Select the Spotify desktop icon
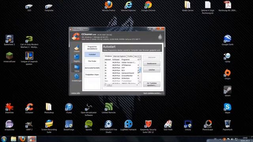This screenshot has height=142, width=253. [x=89, y=125]
